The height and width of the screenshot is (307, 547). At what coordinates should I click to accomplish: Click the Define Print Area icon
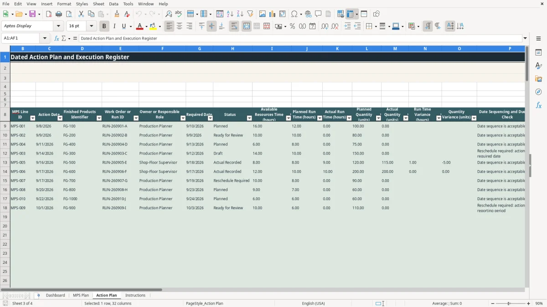[341, 14]
